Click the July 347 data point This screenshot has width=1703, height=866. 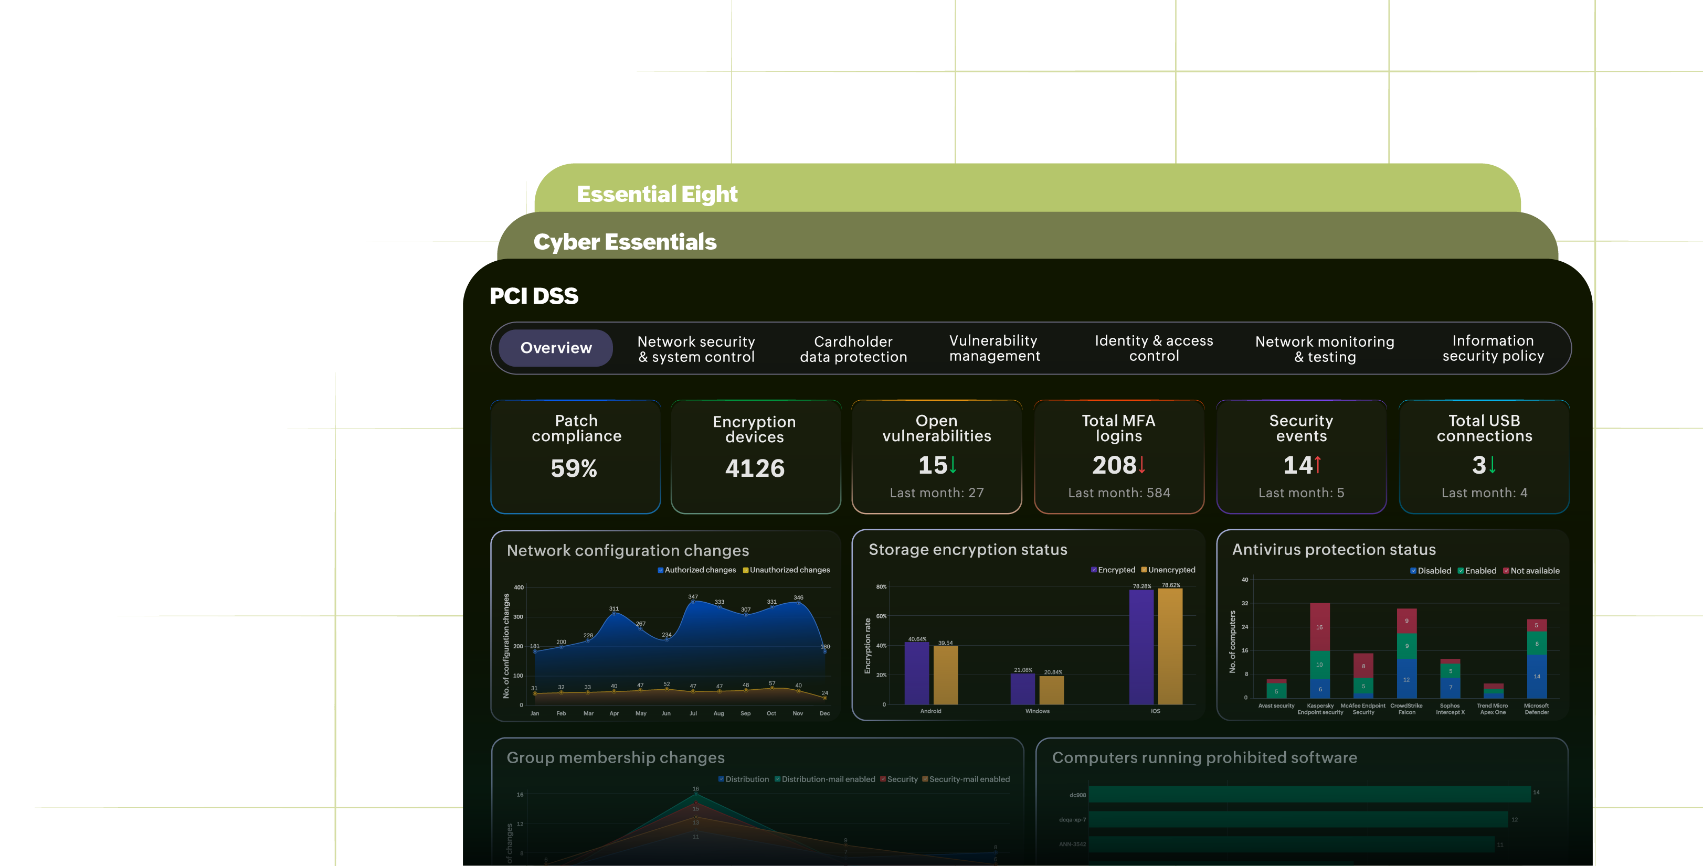[693, 602]
